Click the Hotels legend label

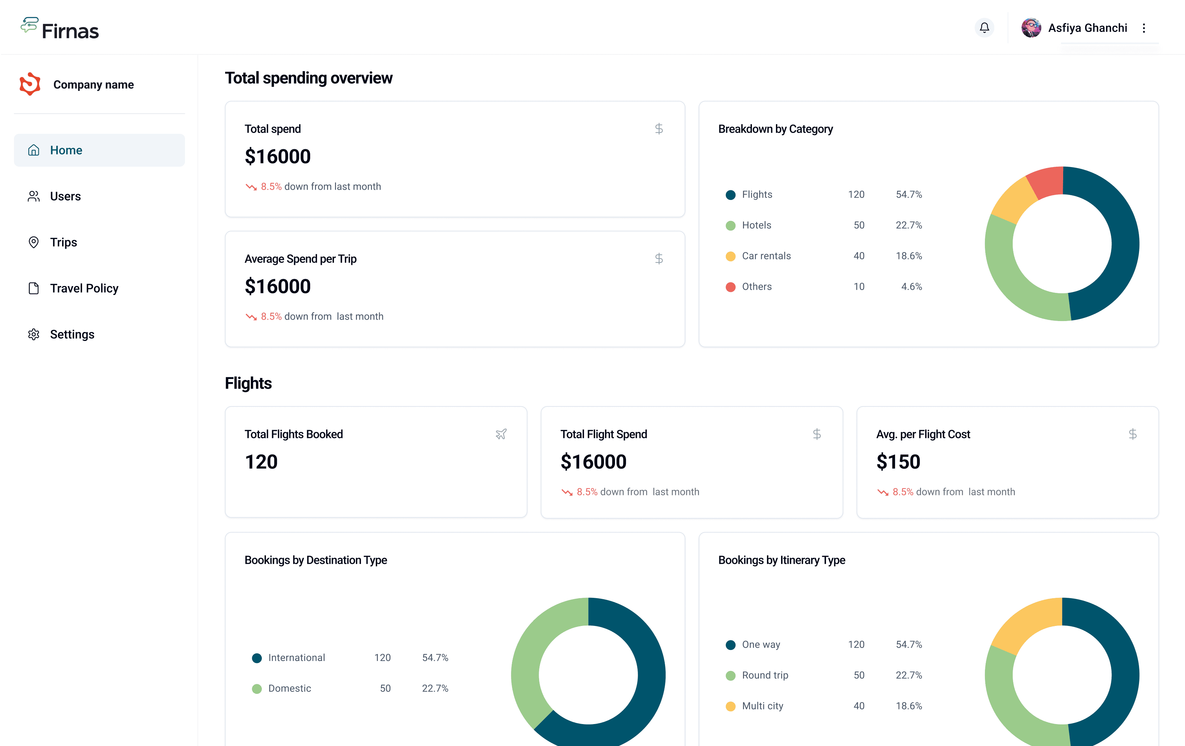click(756, 225)
